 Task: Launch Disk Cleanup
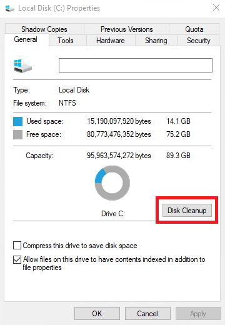pyautogui.click(x=187, y=211)
